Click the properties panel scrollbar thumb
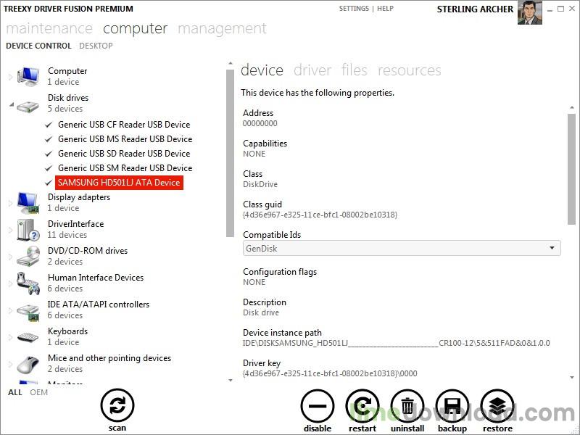 coord(571,169)
